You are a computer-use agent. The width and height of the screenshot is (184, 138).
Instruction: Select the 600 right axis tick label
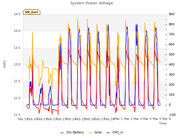click(x=172, y=45)
